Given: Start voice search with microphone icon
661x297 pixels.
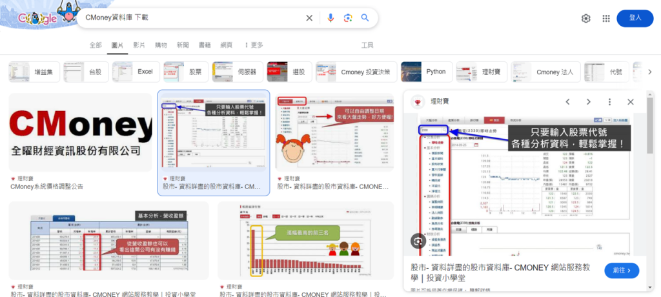Looking at the screenshot, I should coord(330,17).
